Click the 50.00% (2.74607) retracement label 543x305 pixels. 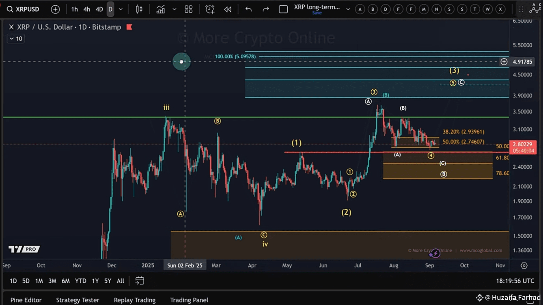[x=464, y=142]
